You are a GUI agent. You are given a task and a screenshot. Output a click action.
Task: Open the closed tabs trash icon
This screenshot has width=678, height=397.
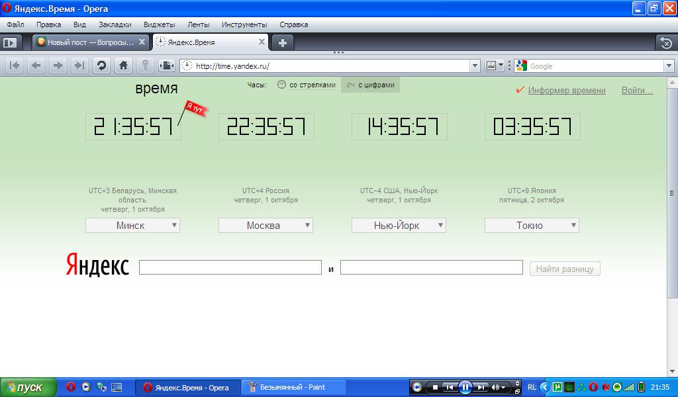click(666, 43)
